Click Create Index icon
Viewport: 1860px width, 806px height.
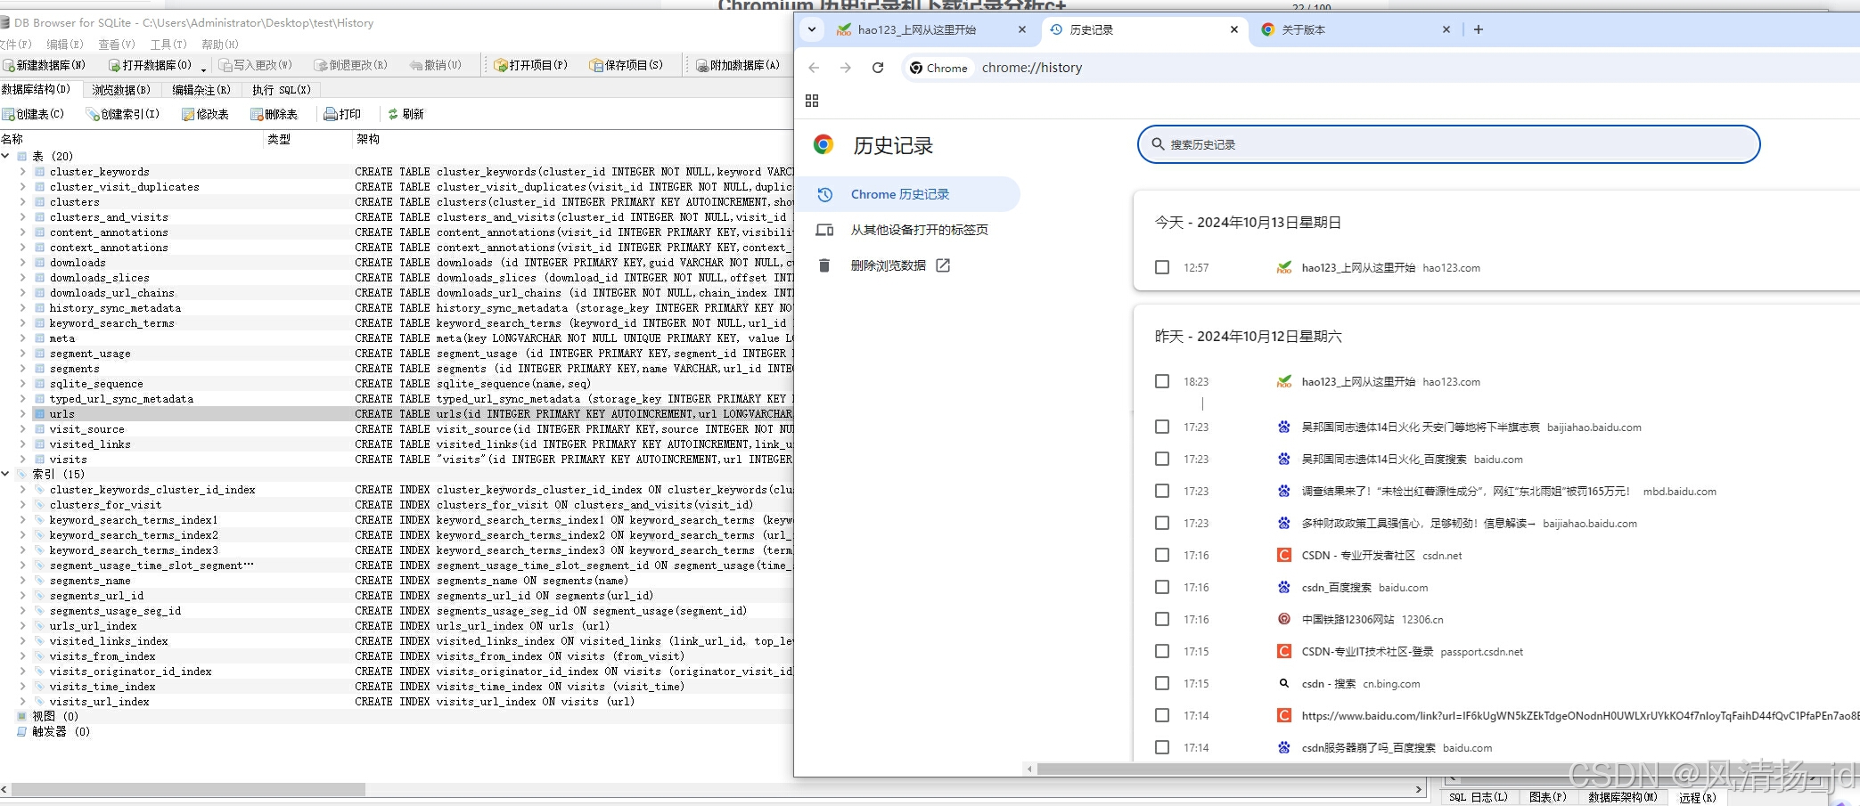93,114
